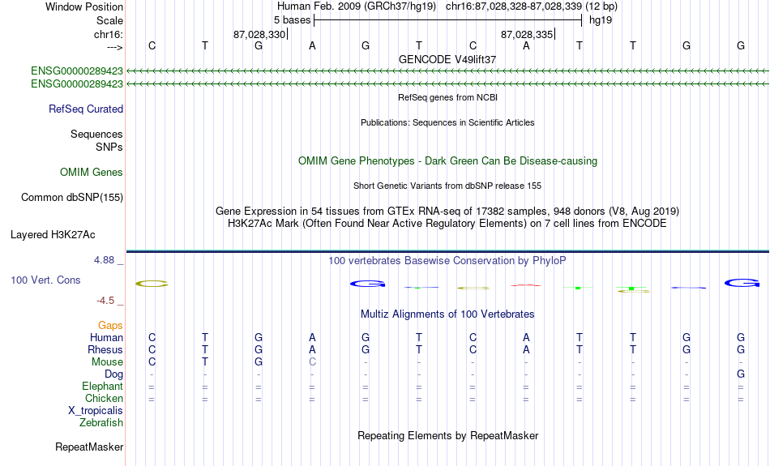Image resolution: width=770 pixels, height=466 pixels.
Task: Open the OMIM Genes track label
Action: click(x=91, y=173)
